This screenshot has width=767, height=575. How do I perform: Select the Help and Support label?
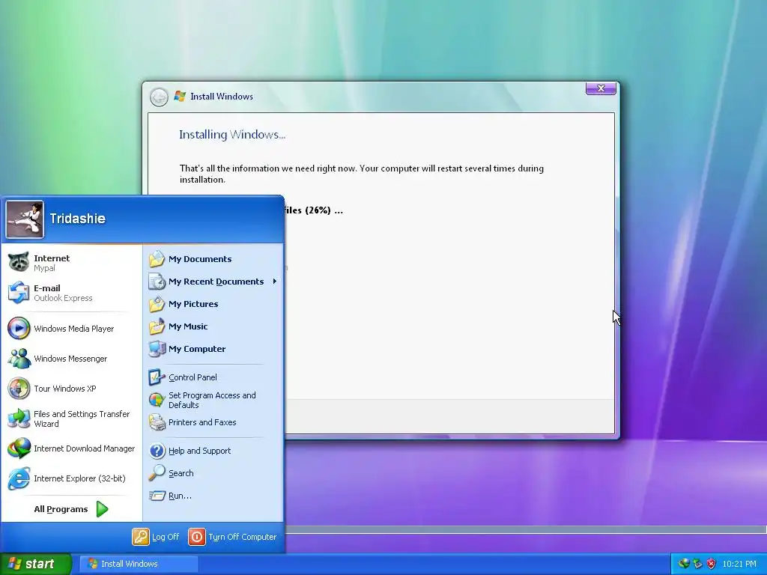(199, 450)
